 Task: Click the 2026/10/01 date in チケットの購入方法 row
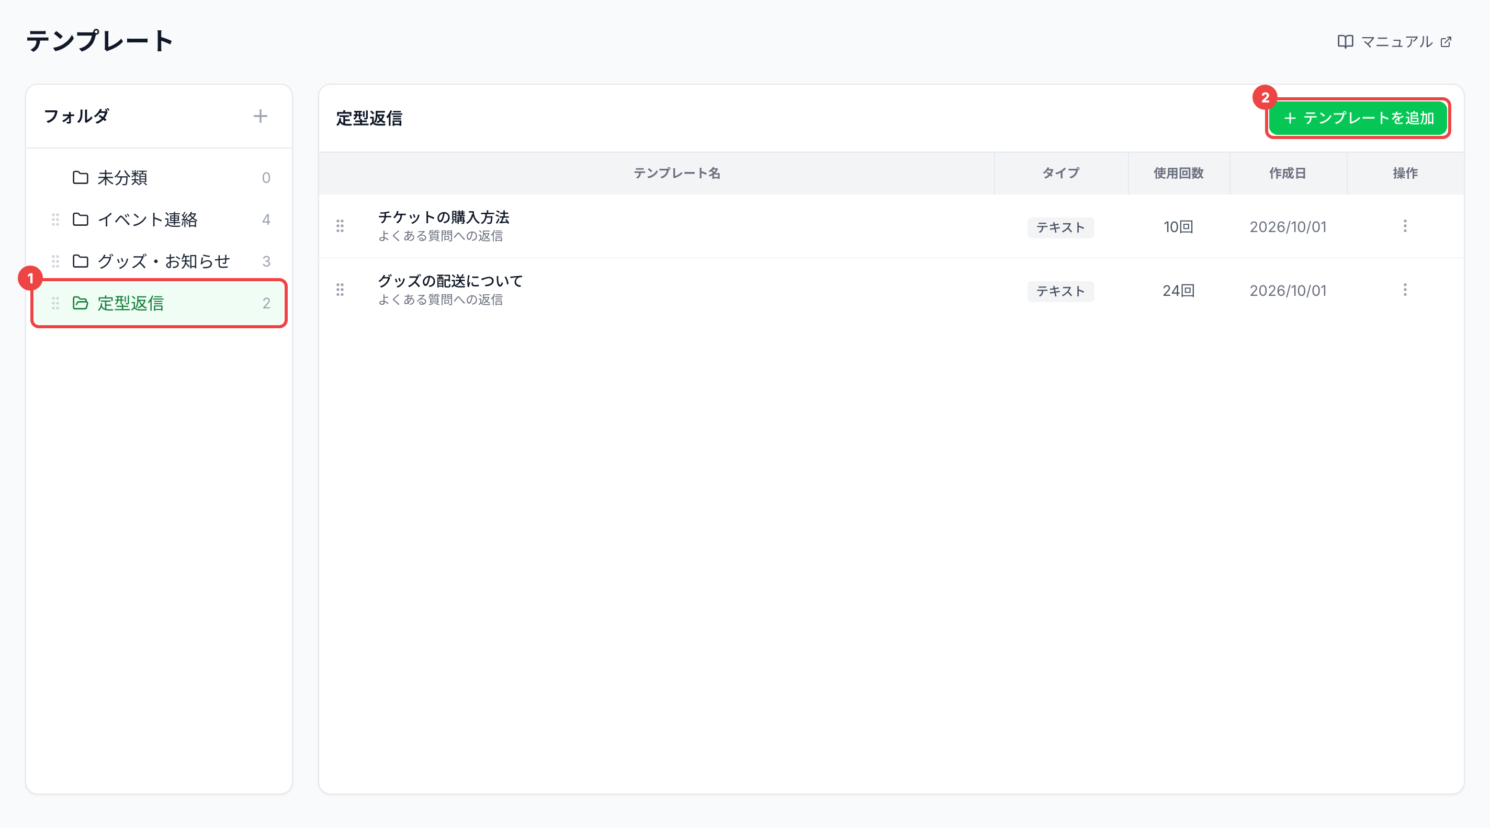tap(1288, 227)
